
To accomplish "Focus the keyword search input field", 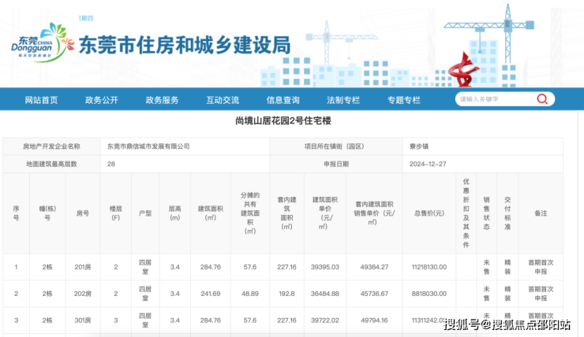I will click(493, 99).
